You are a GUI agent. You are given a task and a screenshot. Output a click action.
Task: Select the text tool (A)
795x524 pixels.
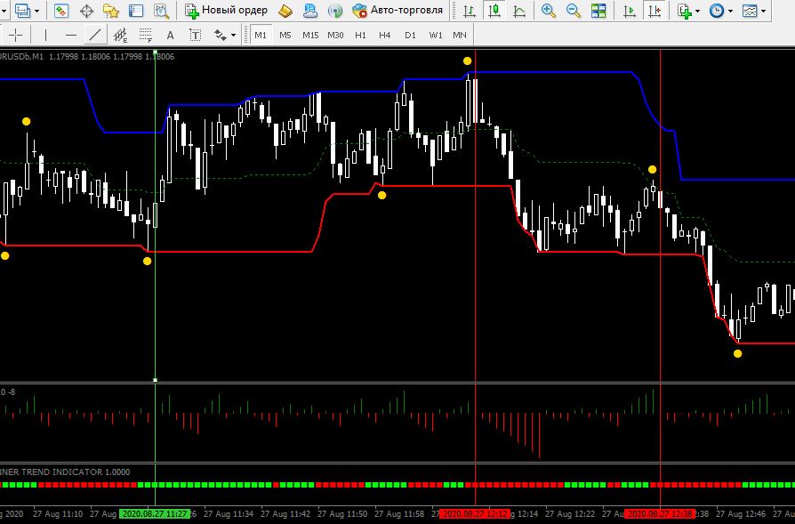[171, 35]
